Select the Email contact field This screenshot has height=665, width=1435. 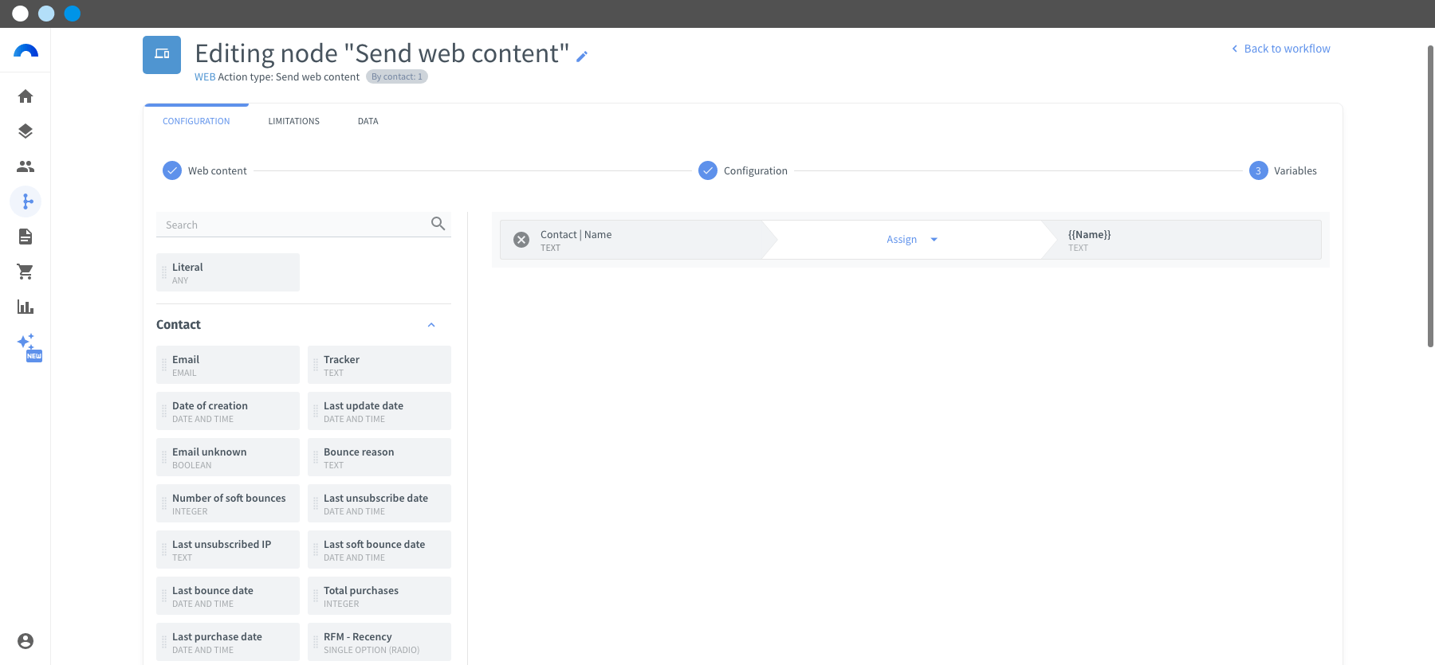point(228,365)
